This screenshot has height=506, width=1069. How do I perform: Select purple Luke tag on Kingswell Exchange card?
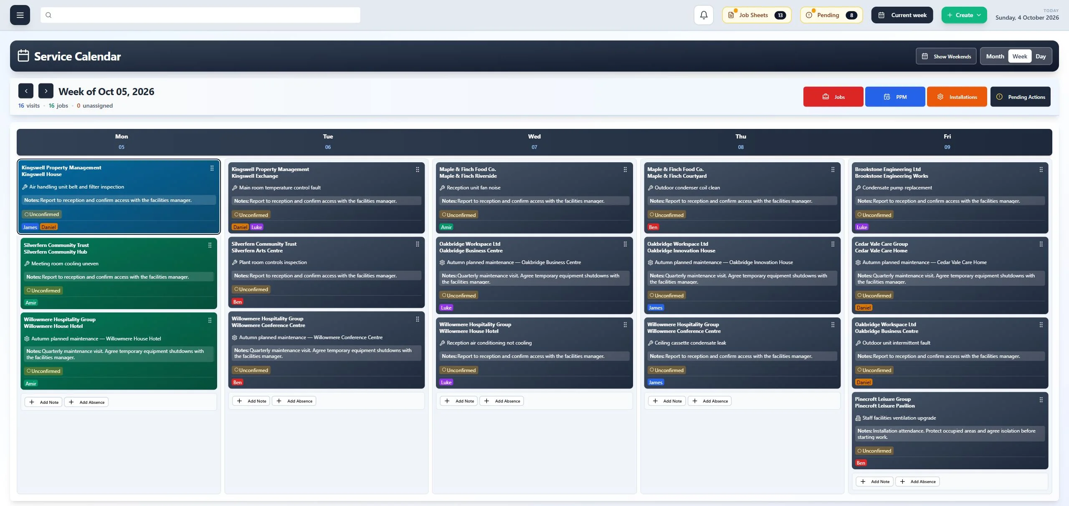coord(256,227)
